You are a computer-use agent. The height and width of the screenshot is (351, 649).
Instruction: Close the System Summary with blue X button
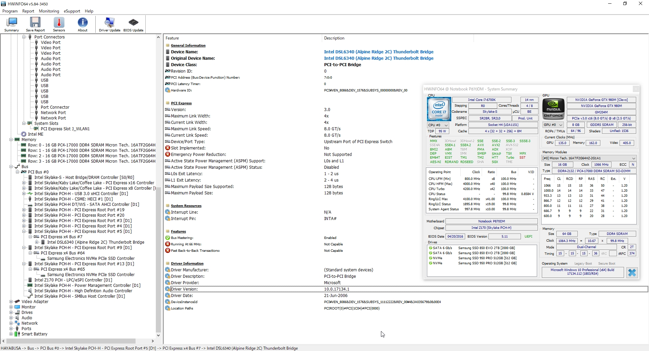tap(632, 272)
